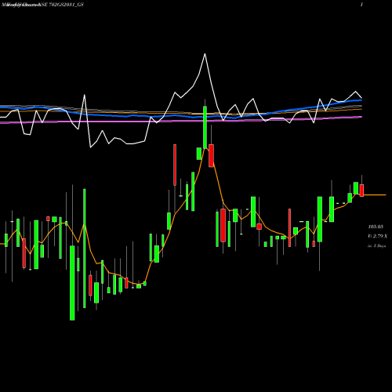
Task: Click the "5 Days" label text
Action: click(x=379, y=246)
